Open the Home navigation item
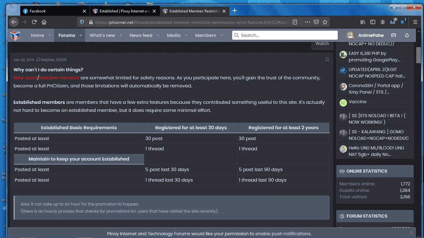 [x=37, y=35]
